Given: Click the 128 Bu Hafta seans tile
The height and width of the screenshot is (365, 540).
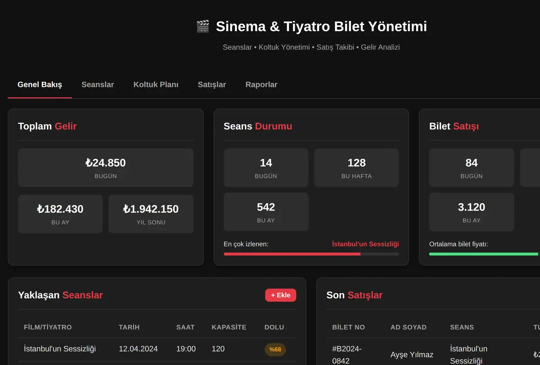Looking at the screenshot, I should [356, 168].
